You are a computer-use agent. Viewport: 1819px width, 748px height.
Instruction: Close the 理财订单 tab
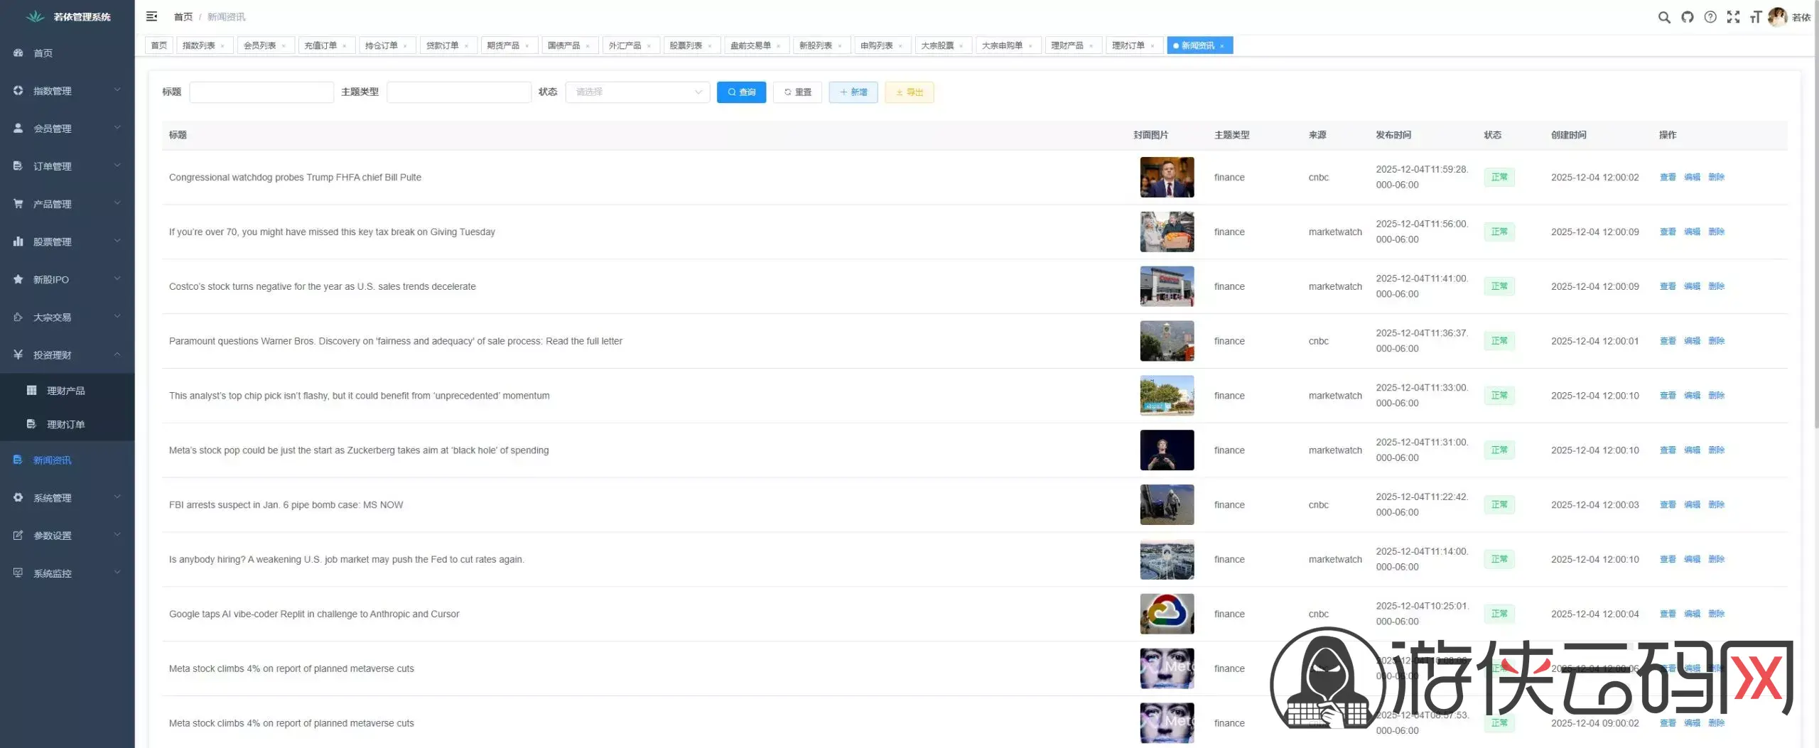tap(1153, 46)
